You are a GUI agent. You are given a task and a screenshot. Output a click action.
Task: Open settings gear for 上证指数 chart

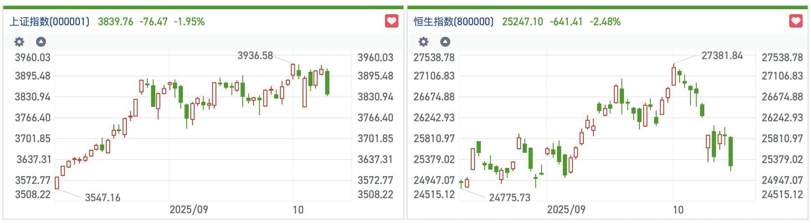19,42
